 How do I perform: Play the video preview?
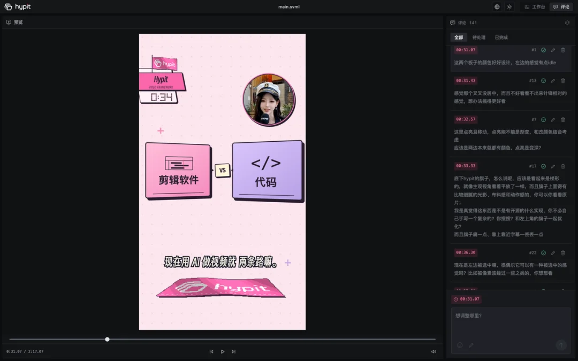point(222,351)
